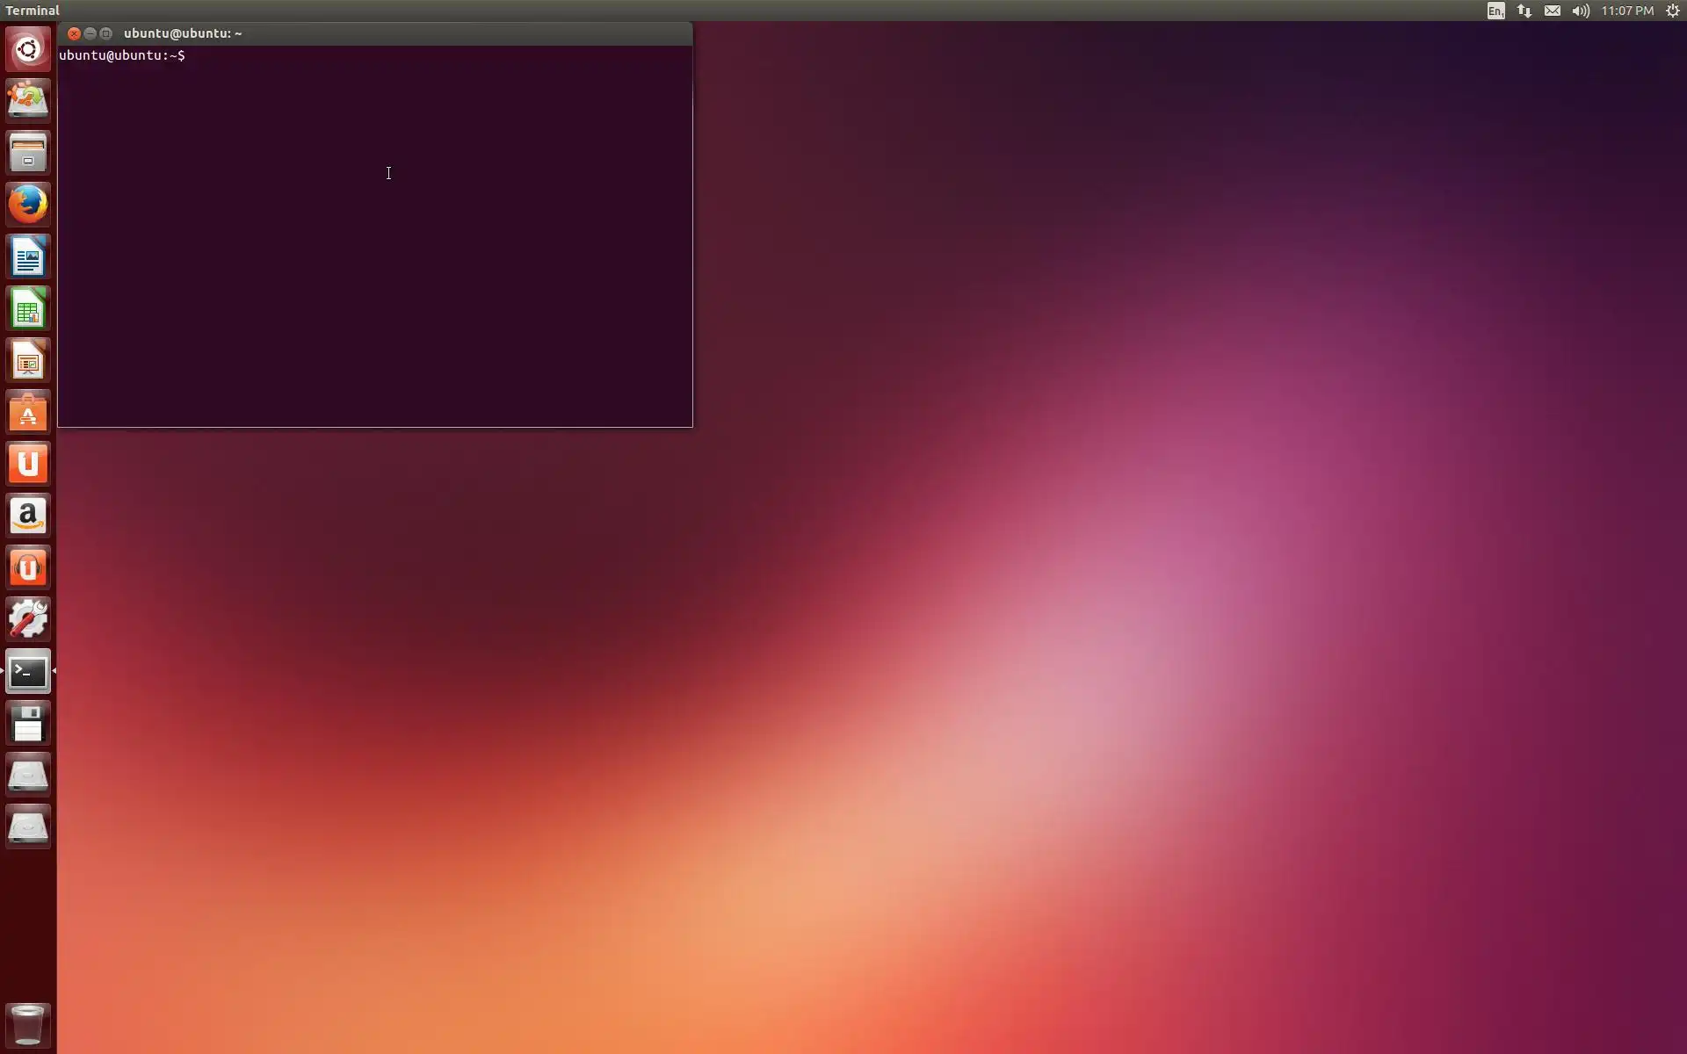Image resolution: width=1687 pixels, height=1054 pixels.
Task: Open the Ubuntu Dash home launcher
Action: click(x=28, y=49)
